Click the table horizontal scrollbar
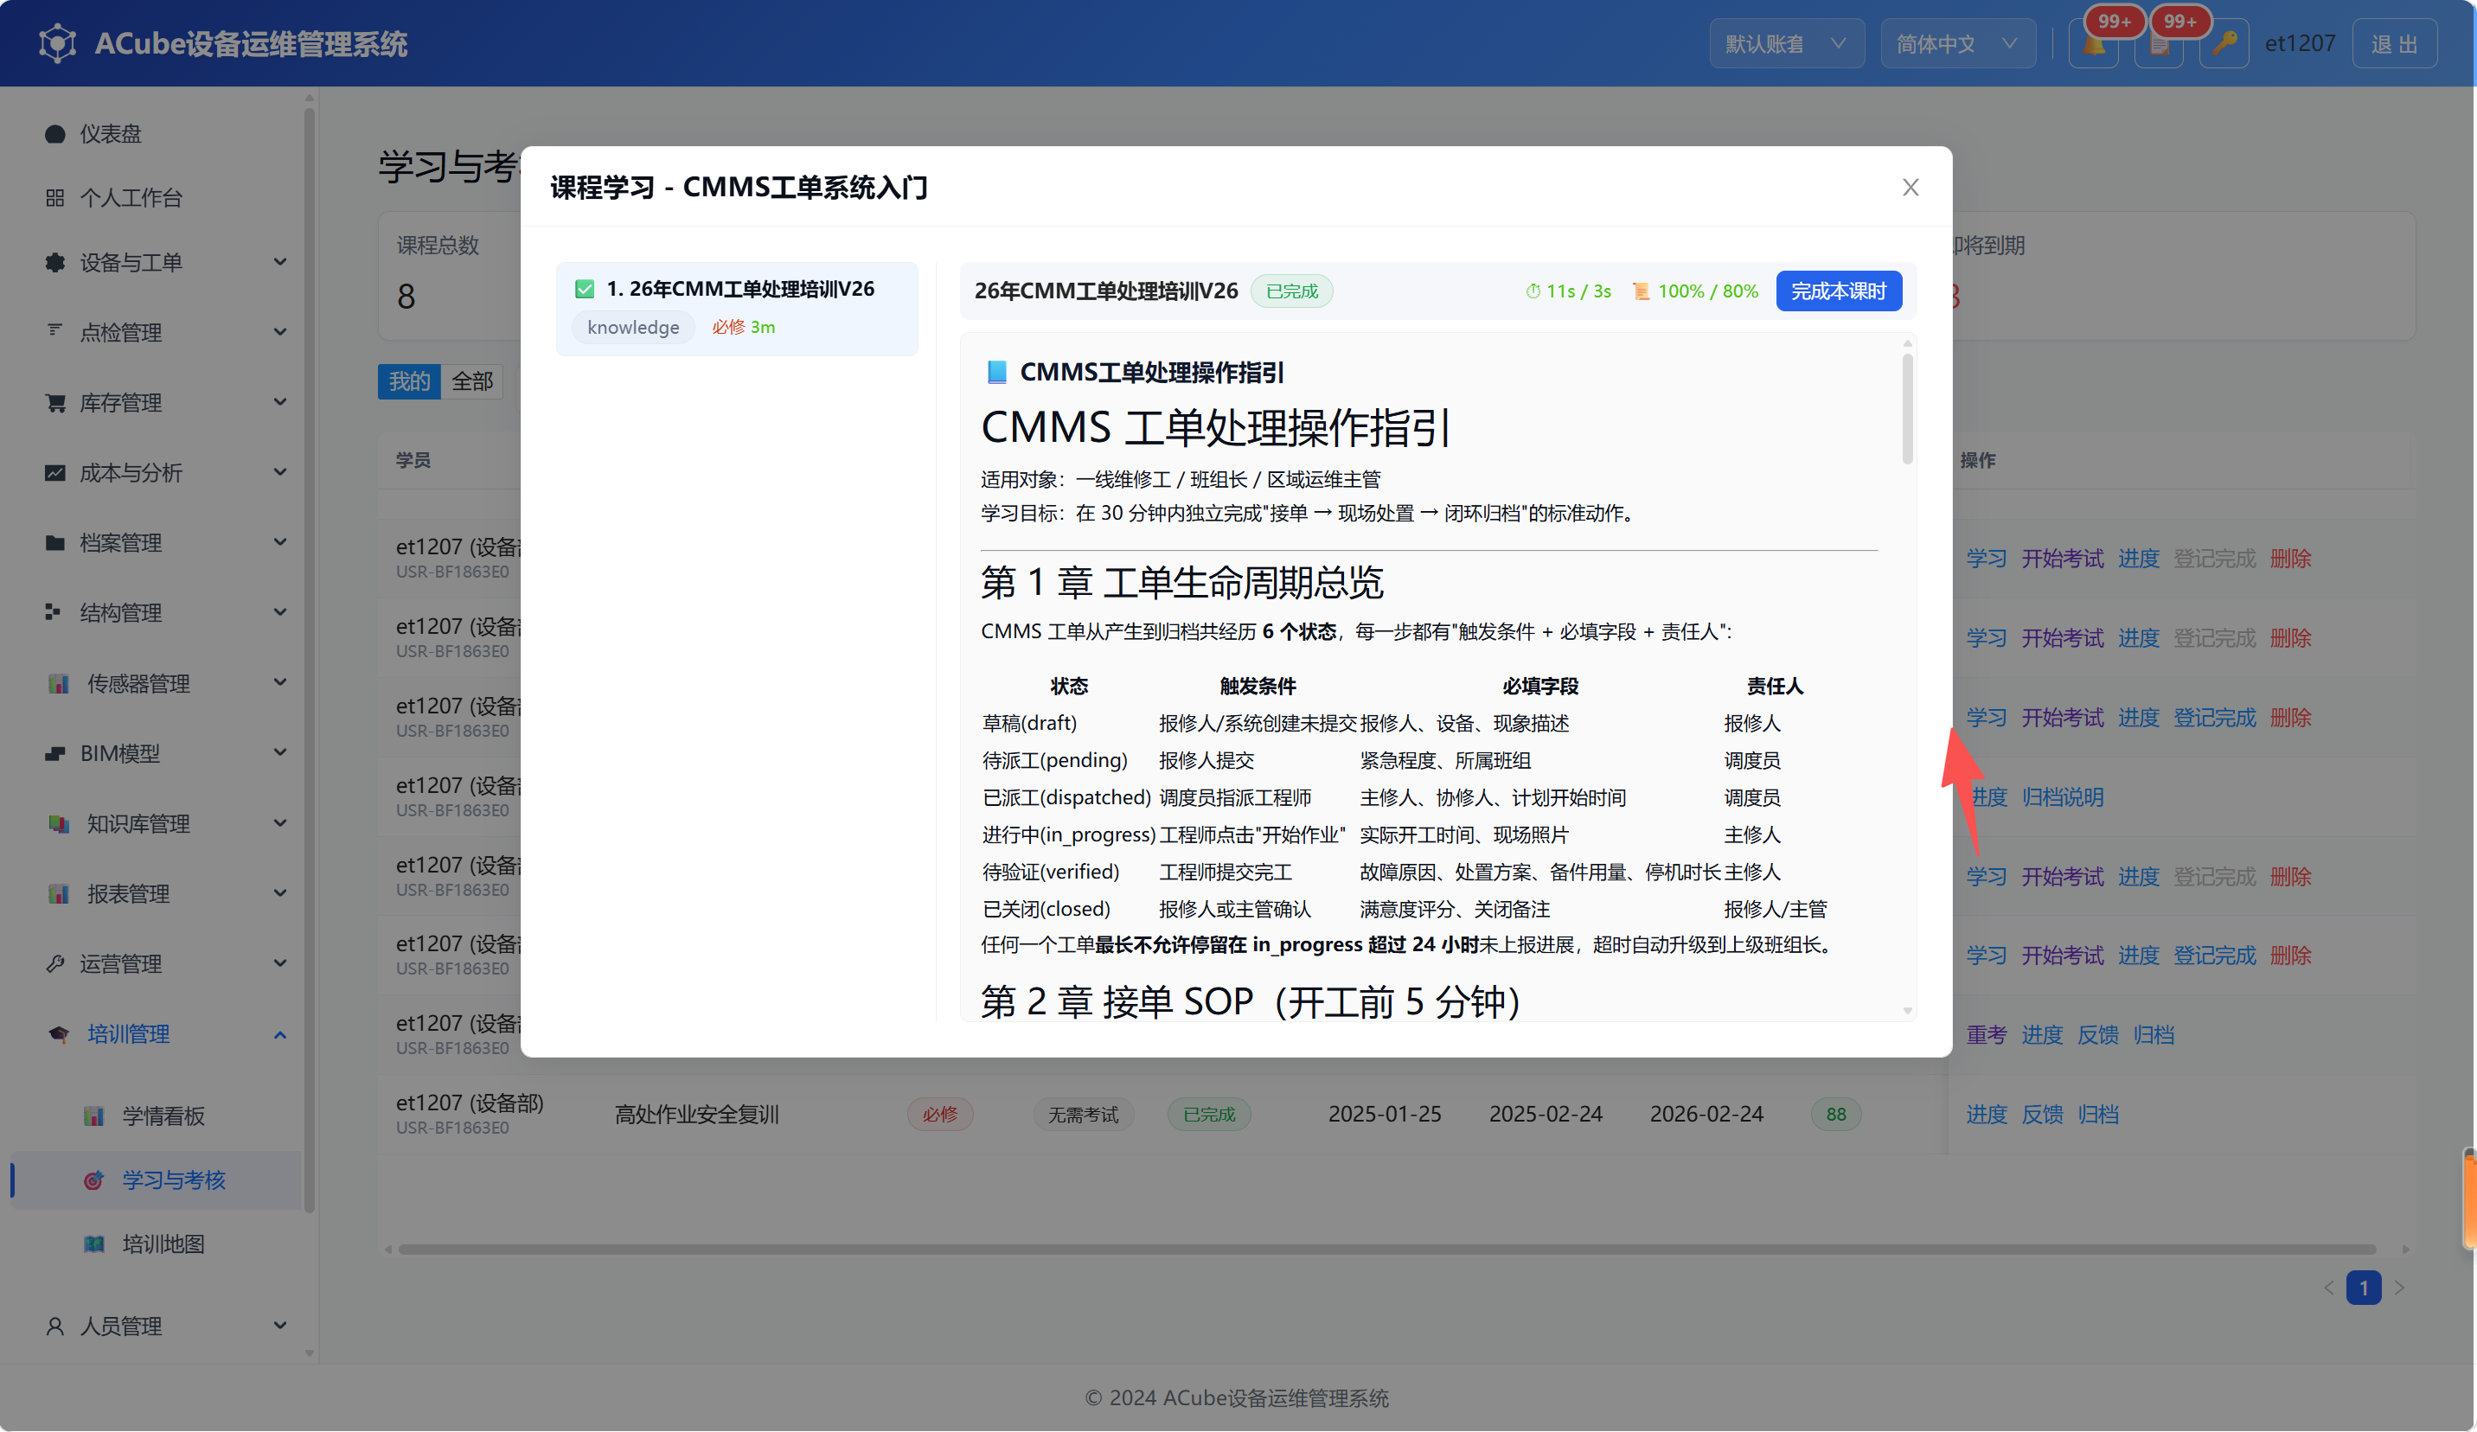Screen dimensions: 2477x1432 (1386, 1250)
